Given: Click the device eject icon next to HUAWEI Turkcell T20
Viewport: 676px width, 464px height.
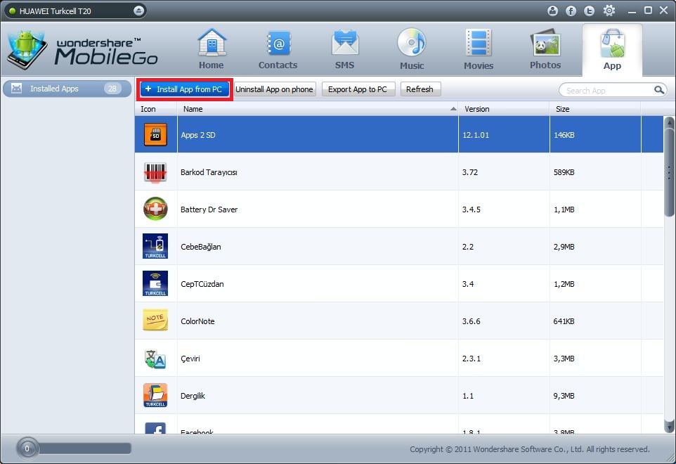Looking at the screenshot, I should tap(138, 11).
